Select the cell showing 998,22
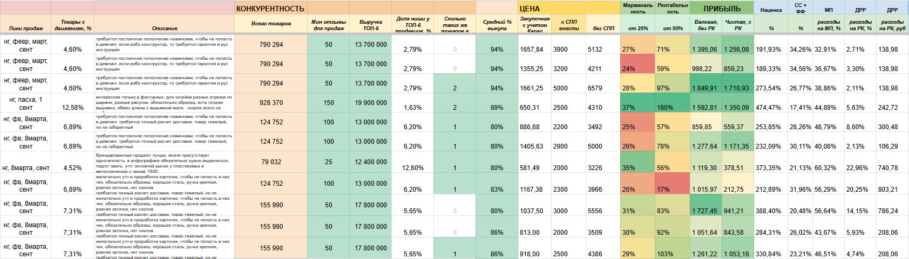The width and height of the screenshot is (909, 259). [x=706, y=64]
